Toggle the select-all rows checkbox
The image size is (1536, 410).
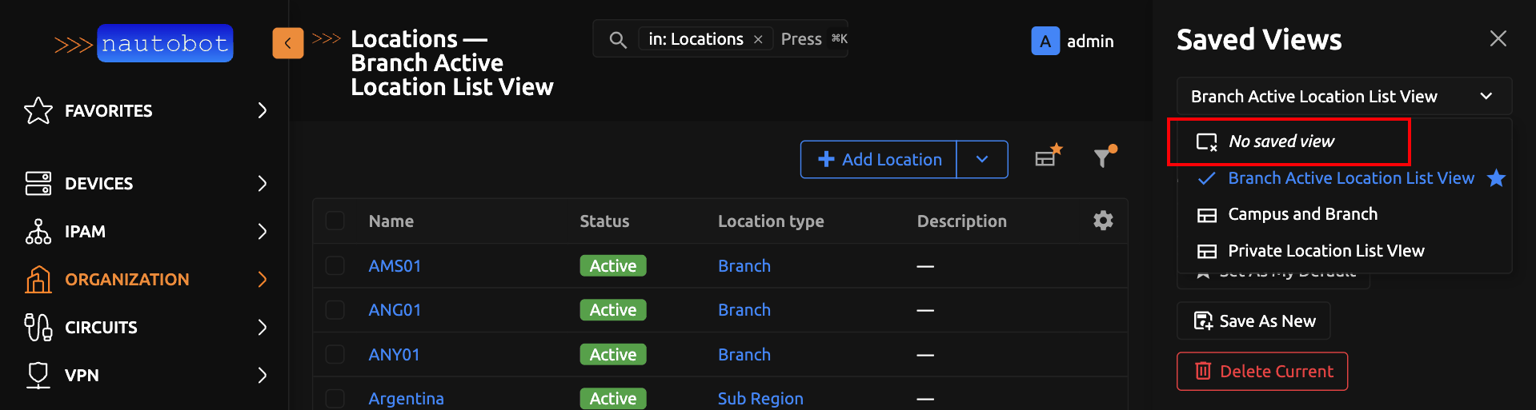(x=335, y=221)
